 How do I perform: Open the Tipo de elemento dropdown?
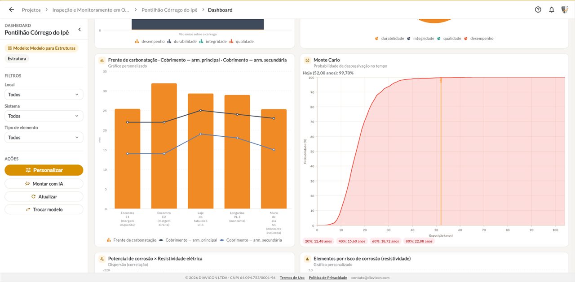click(44, 138)
